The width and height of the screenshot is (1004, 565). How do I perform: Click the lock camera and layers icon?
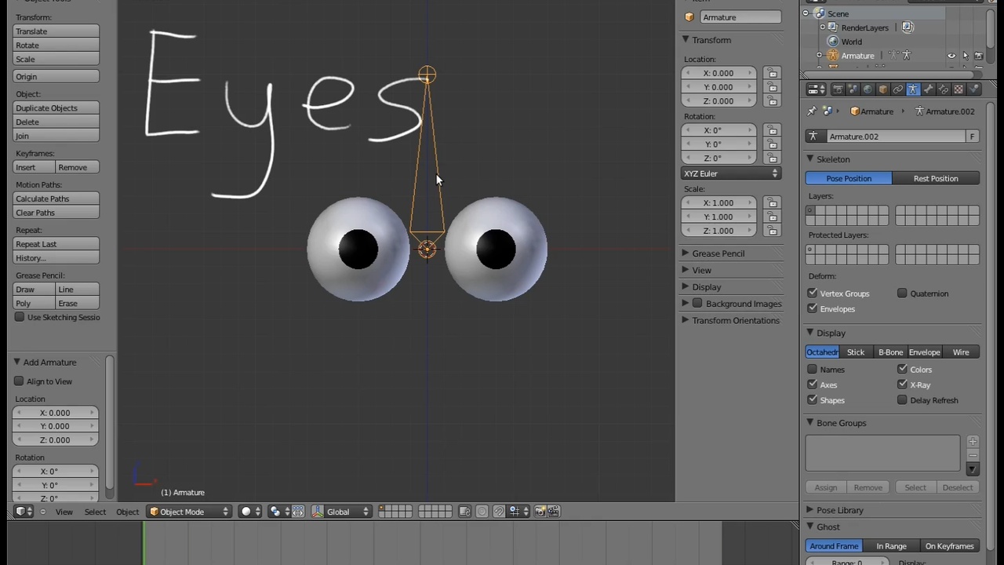pos(464,512)
